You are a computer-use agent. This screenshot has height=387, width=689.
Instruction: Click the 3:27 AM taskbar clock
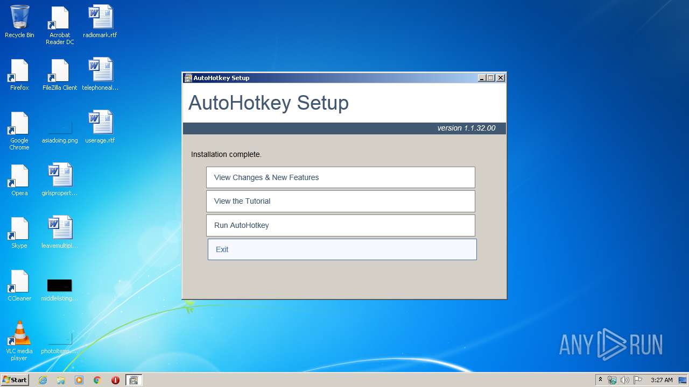662,380
